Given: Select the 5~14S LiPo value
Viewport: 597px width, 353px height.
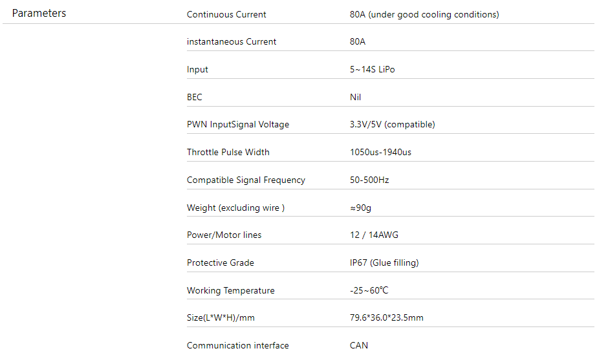Looking at the screenshot, I should pos(372,70).
